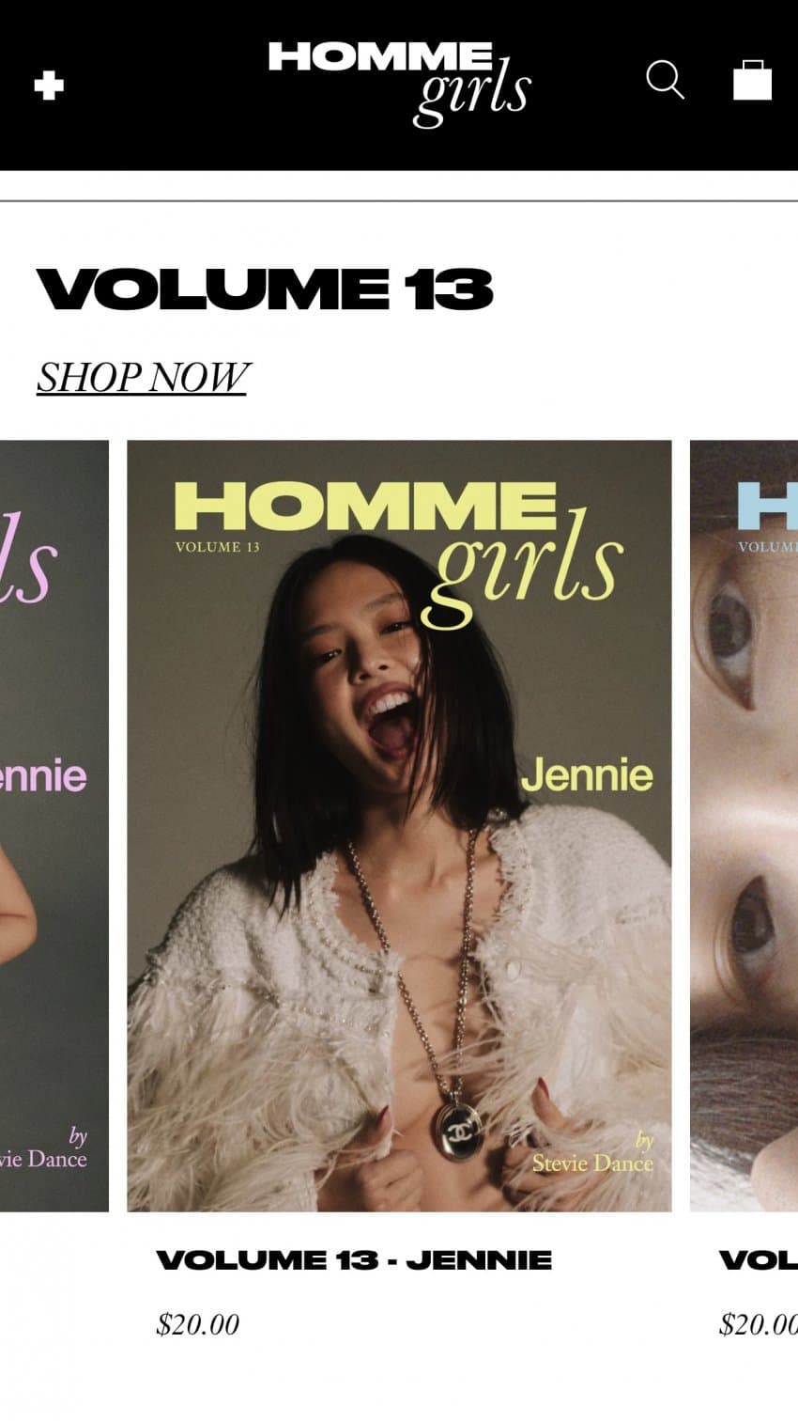The height and width of the screenshot is (1421, 798).
Task: Open the plus menu icon
Action: point(49,86)
